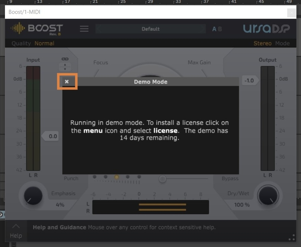301x247 pixels.
Task: Click the Dry/Wet knob
Action: [268, 195]
